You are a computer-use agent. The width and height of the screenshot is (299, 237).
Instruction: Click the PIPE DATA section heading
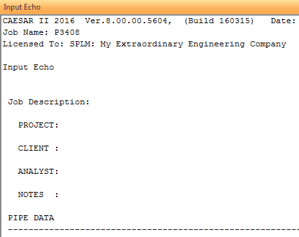(x=31, y=218)
